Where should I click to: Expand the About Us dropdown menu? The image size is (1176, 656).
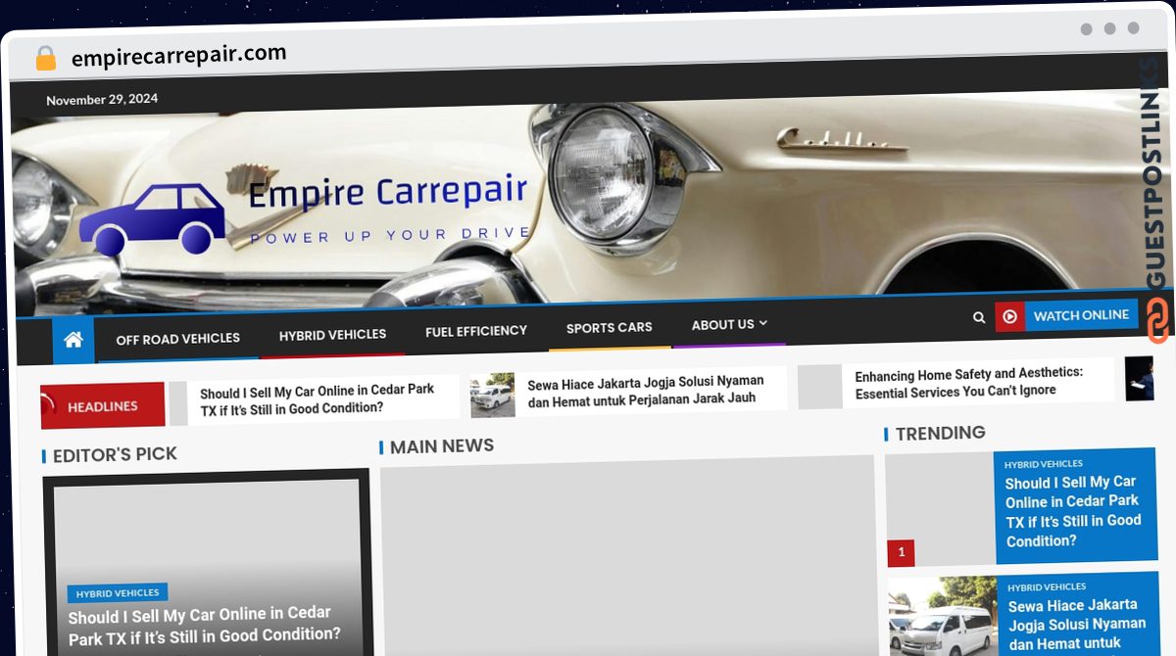click(x=729, y=324)
